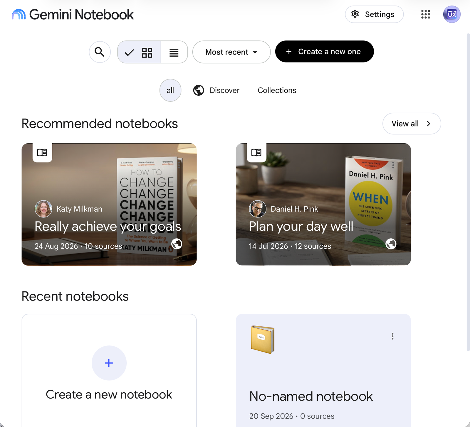This screenshot has height=427, width=470.
Task: Click book icon on Daniel H. Pink card
Action: (256, 152)
